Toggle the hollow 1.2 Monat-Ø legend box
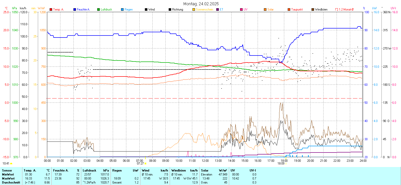The width and height of the screenshot is (401, 185). [x=337, y=9]
